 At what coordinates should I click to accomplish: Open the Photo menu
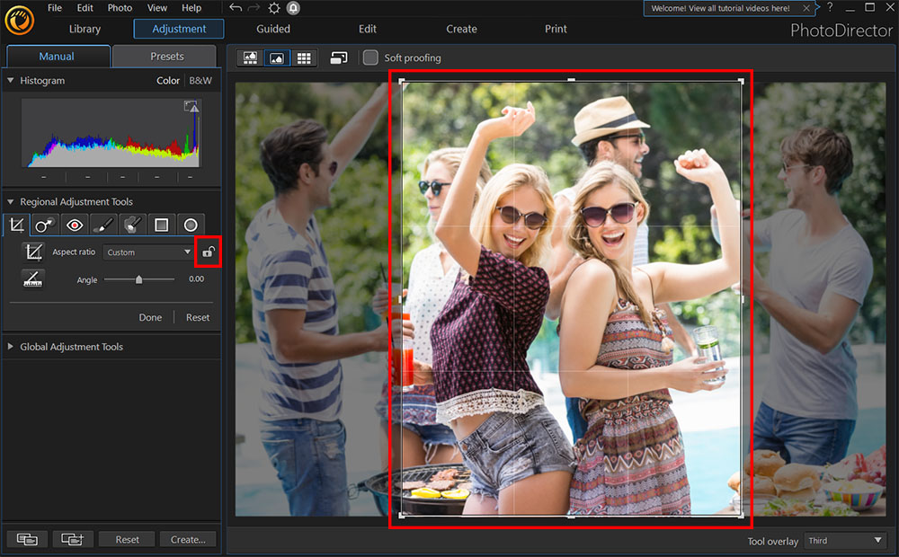click(120, 8)
